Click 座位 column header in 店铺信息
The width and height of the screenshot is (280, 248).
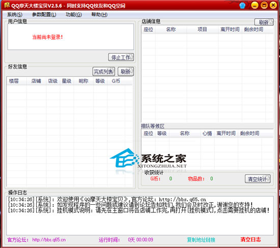click(148, 30)
